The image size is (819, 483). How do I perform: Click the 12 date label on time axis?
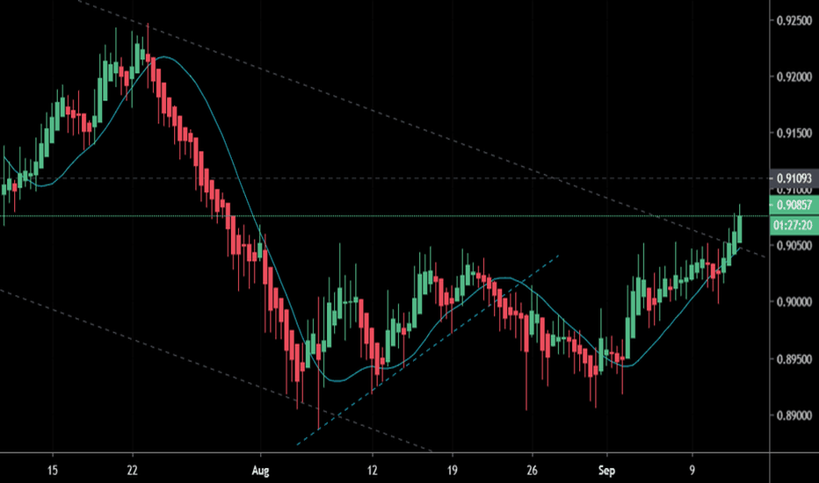(x=372, y=471)
